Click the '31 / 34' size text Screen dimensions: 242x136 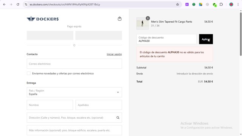tap(155, 26)
